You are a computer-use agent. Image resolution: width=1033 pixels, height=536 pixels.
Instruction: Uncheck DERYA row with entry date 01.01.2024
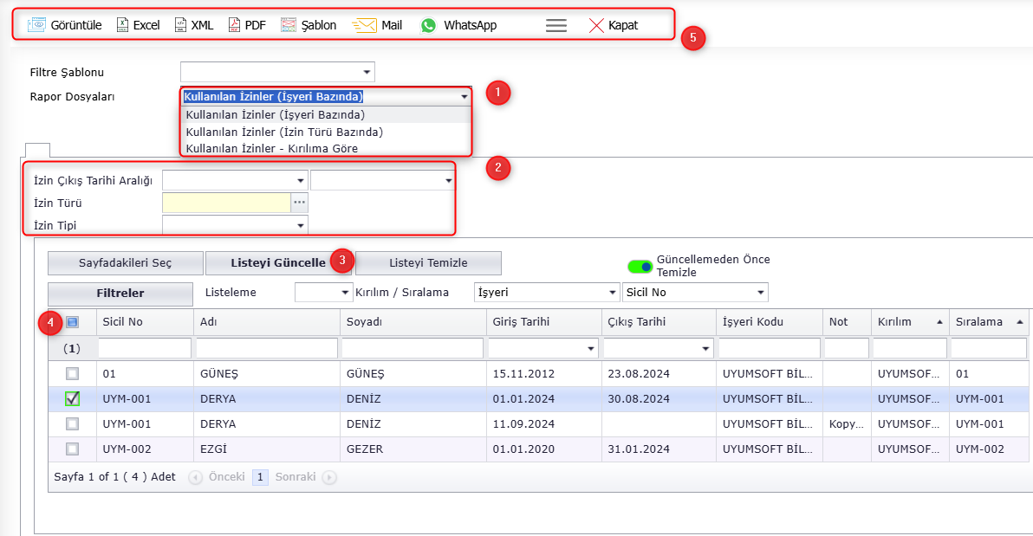[x=73, y=399]
